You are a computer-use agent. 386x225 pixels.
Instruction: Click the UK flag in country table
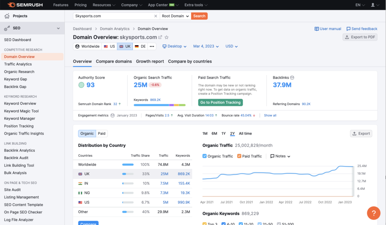pyautogui.click(x=80, y=174)
